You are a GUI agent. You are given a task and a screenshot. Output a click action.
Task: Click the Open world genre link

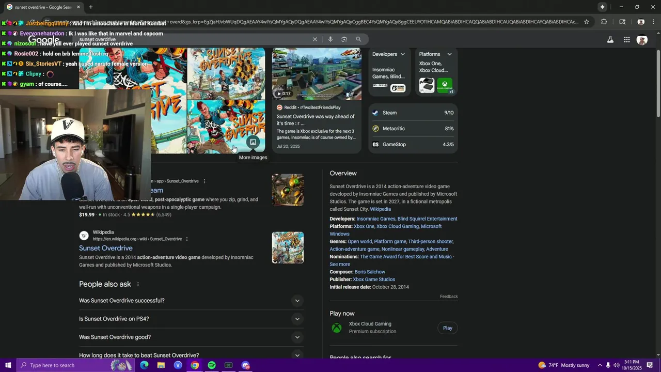(x=359, y=242)
